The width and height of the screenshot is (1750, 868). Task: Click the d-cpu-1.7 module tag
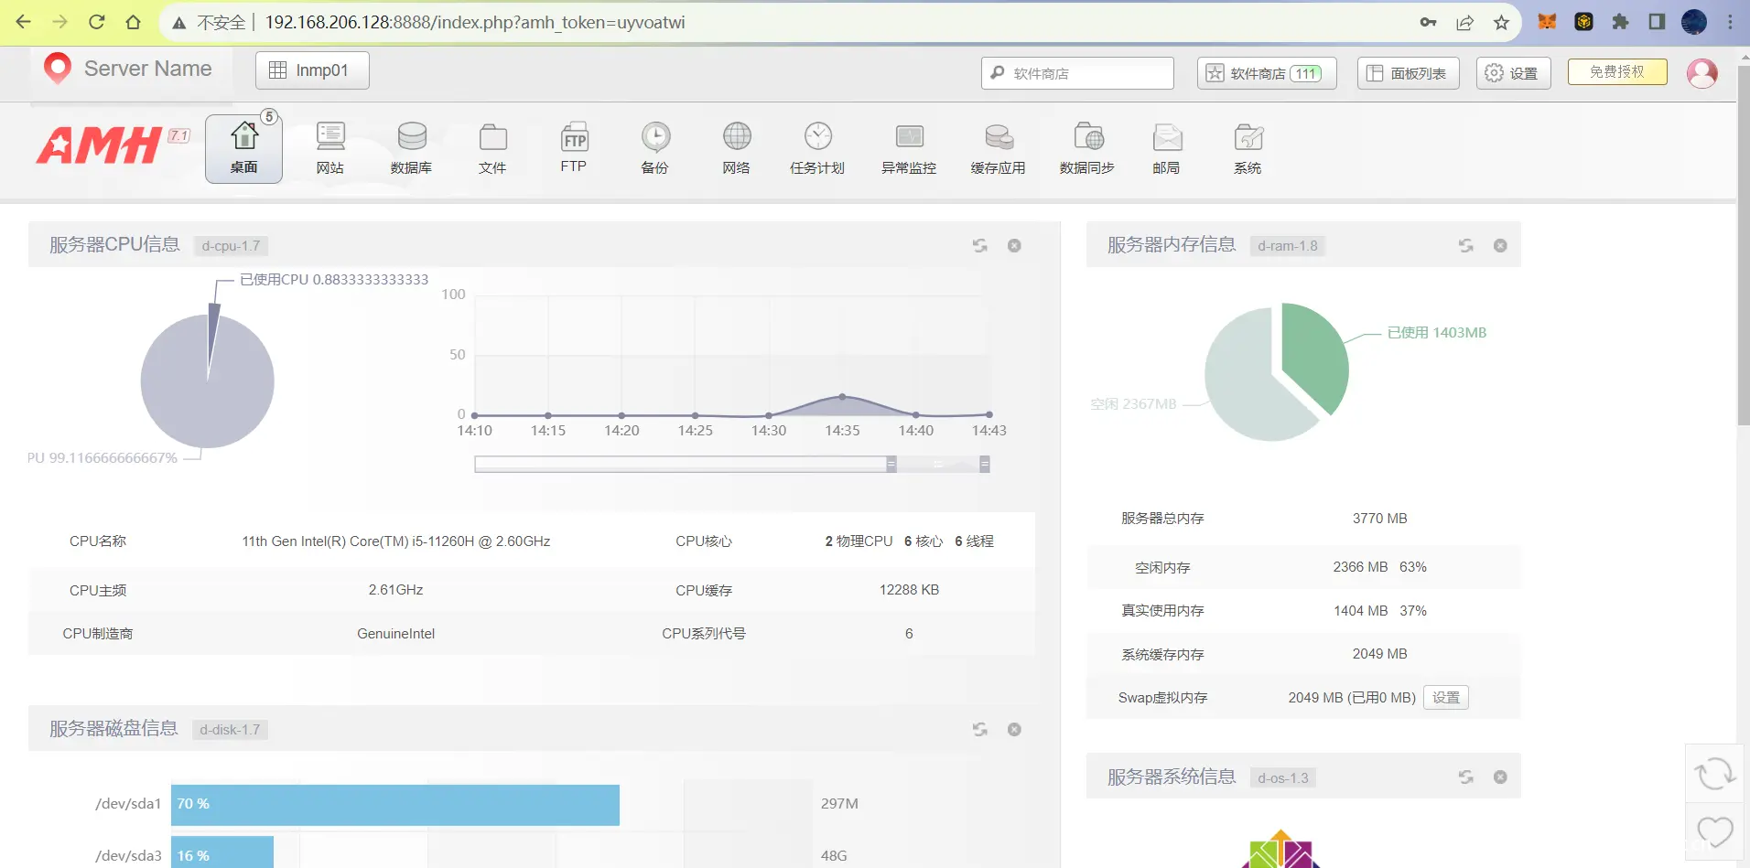click(232, 246)
